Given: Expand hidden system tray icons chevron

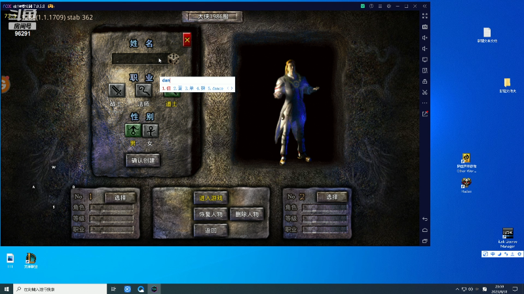Looking at the screenshot, I should 457,289.
